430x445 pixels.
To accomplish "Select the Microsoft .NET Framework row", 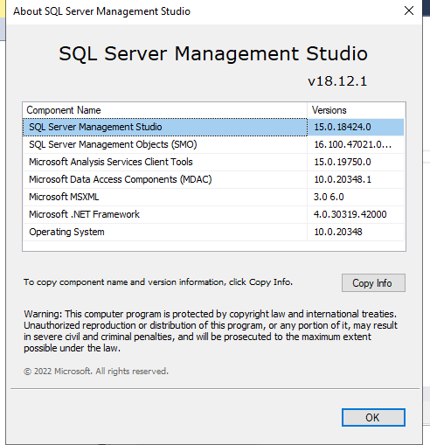I will [213, 214].
